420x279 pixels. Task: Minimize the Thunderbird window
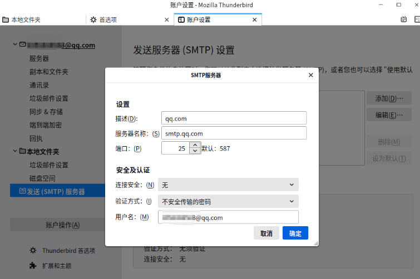coord(381,5)
